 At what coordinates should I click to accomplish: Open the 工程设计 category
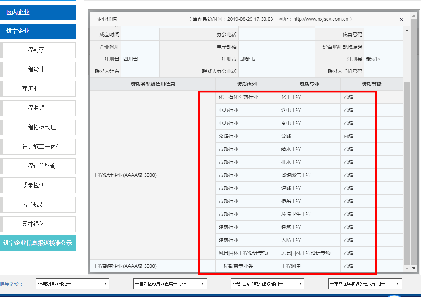coord(38,70)
